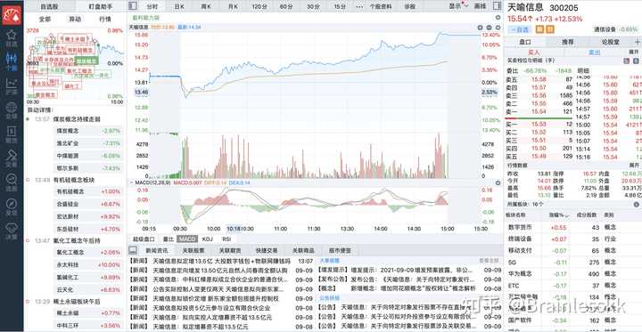642x332 pixels.
Task: Expand the 行情数据 section via 展开
Action: (x=633, y=166)
